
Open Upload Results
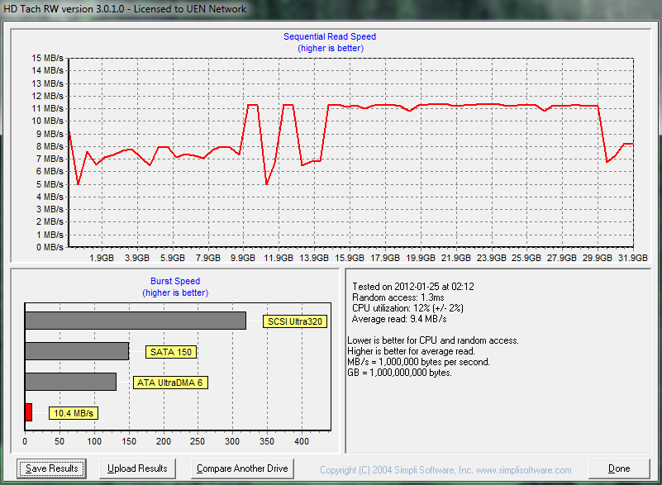click(x=137, y=468)
